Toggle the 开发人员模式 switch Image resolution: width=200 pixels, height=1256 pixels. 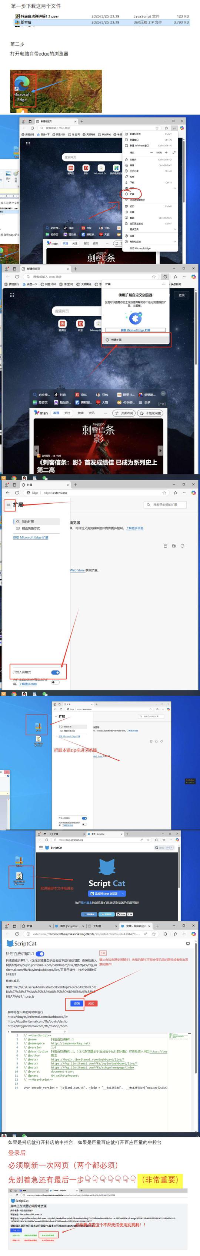point(55,672)
